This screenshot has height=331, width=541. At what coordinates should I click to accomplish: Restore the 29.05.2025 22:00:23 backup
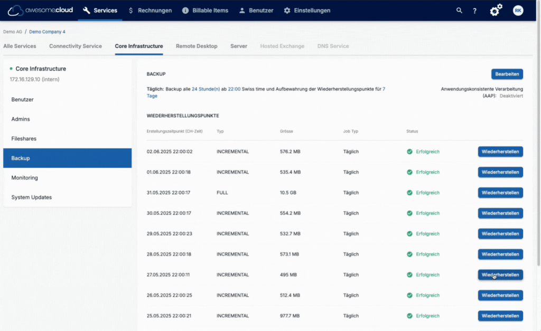click(x=500, y=234)
